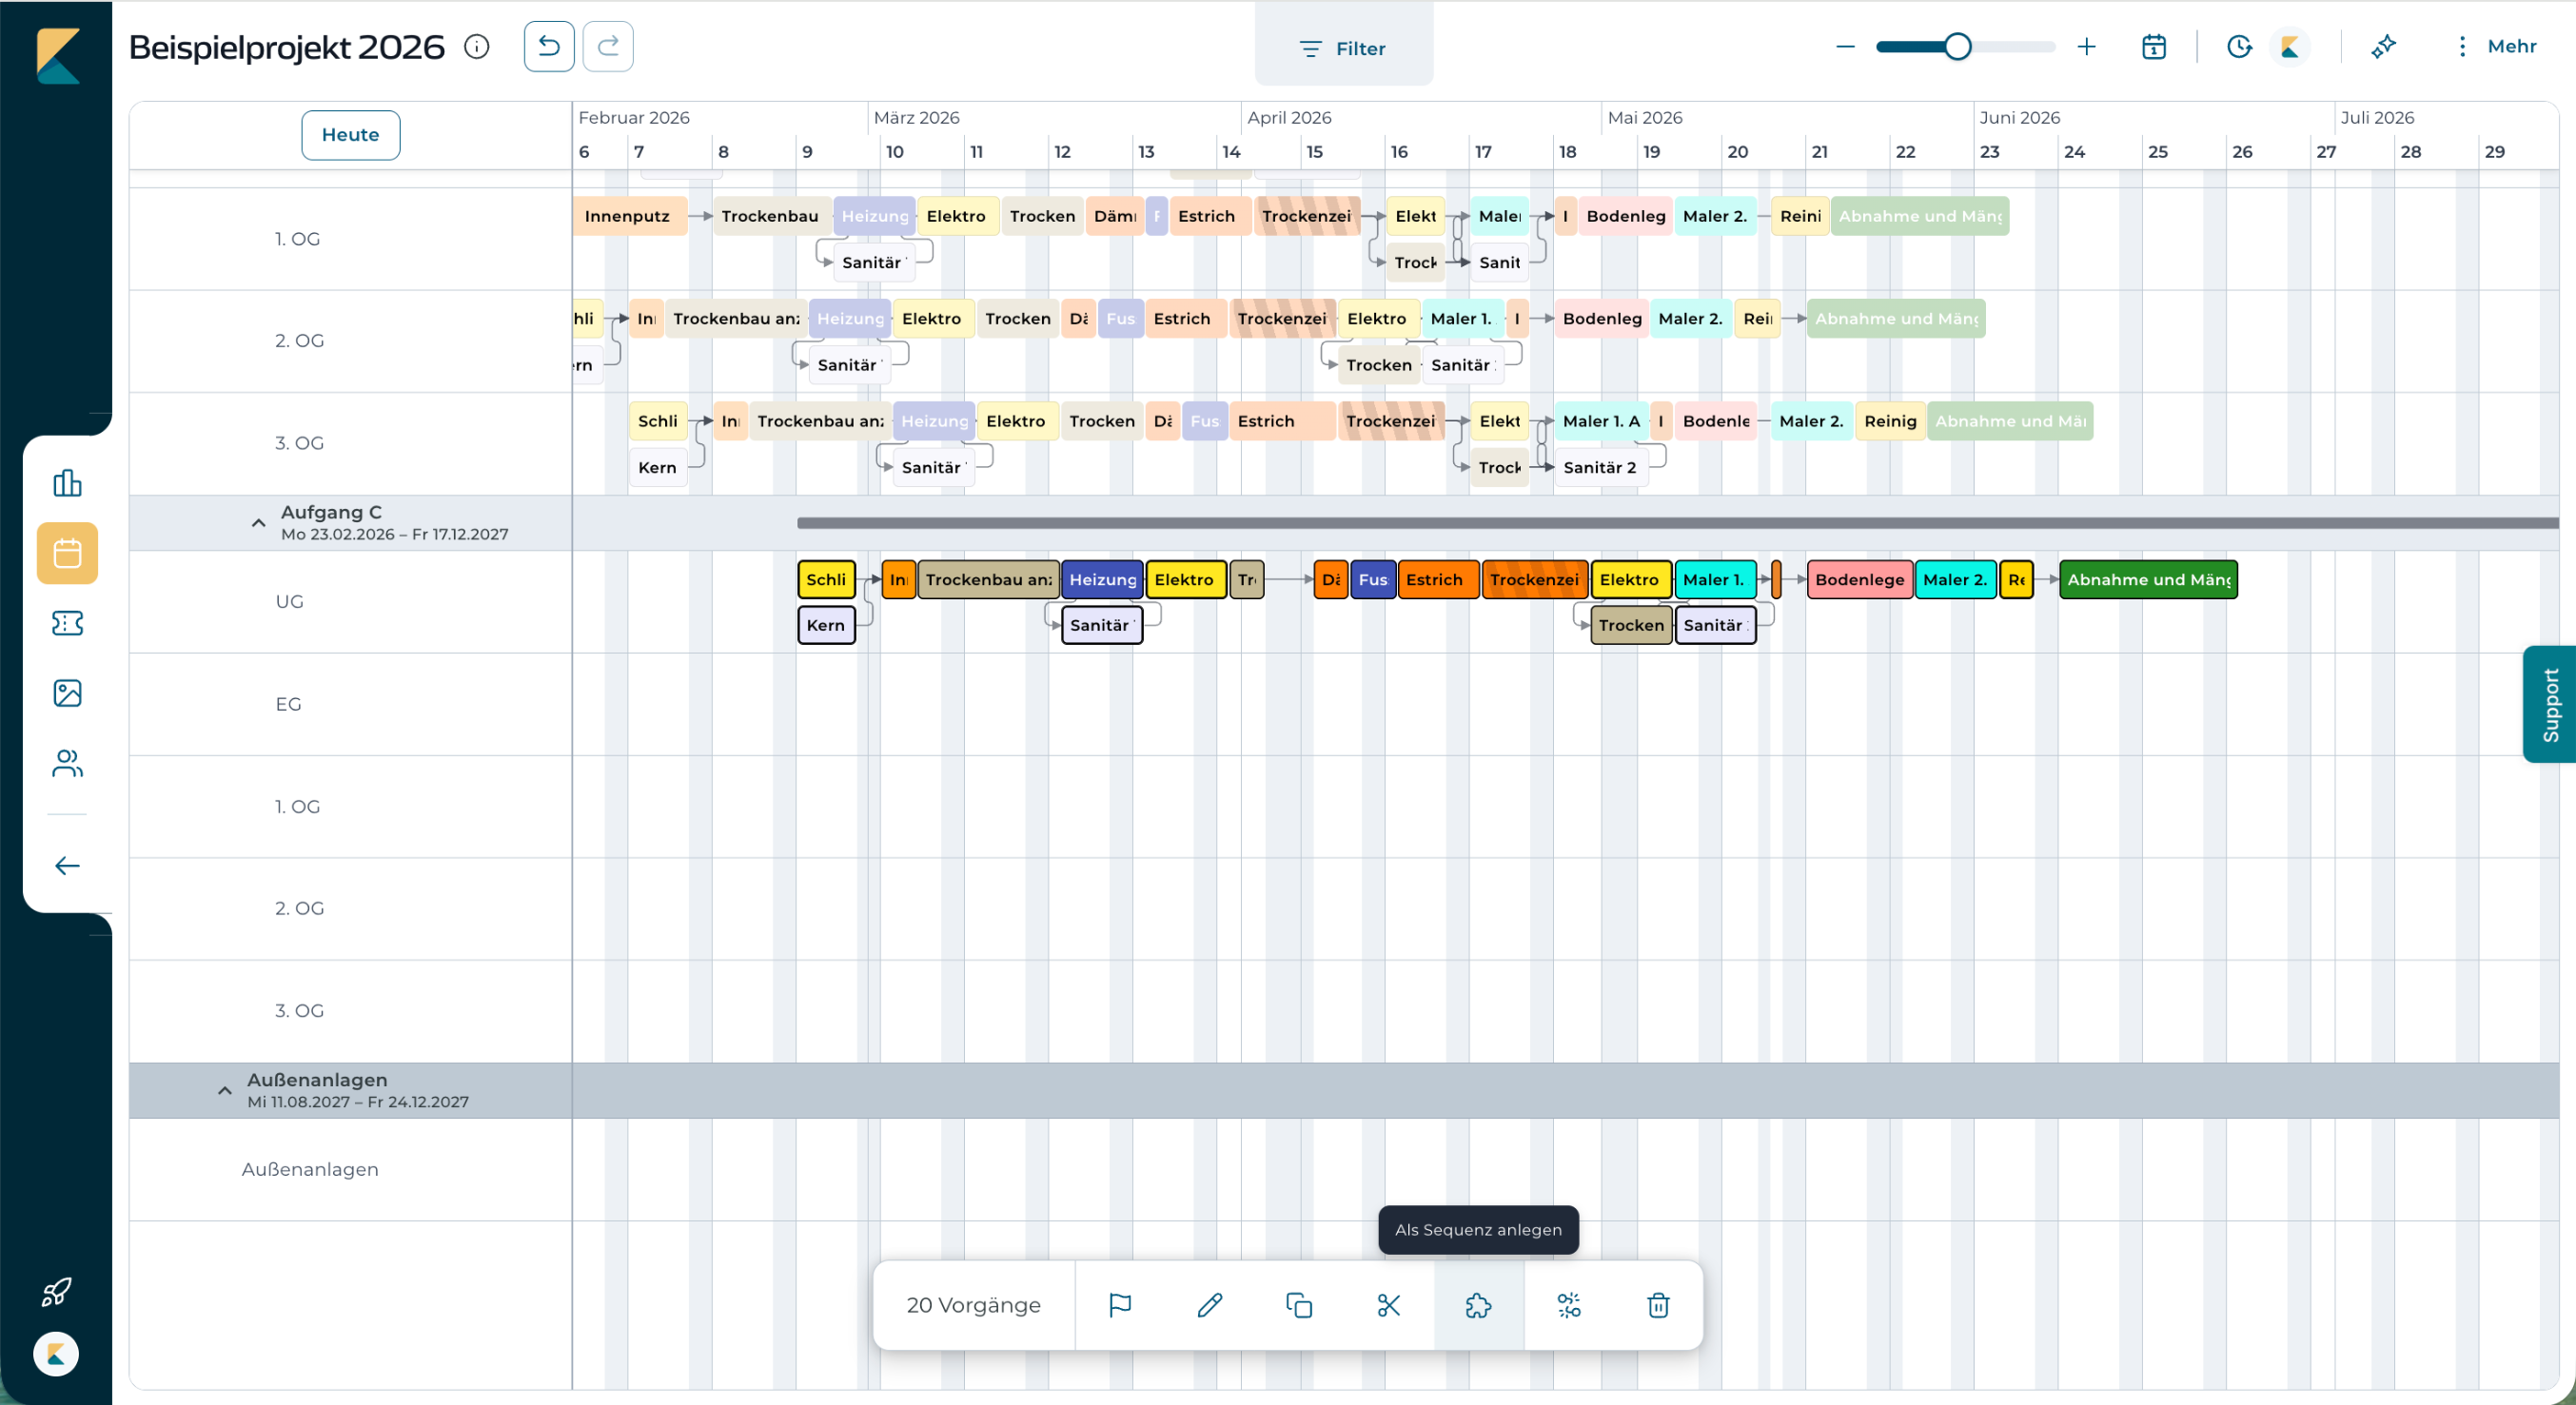Delete selected Vorgänge with trash icon
Viewport: 2576px width, 1405px height.
coord(1658,1305)
